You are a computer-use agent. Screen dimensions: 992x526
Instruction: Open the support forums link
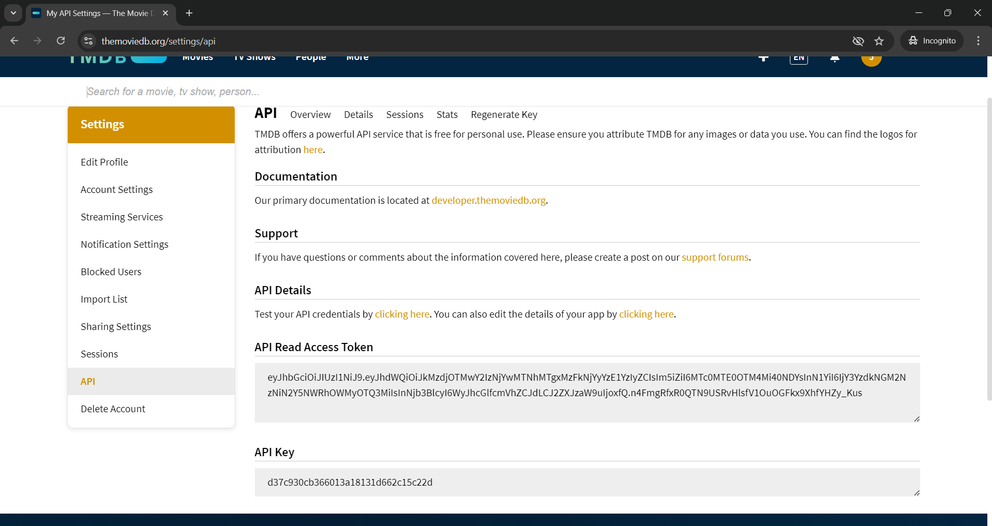coord(715,257)
